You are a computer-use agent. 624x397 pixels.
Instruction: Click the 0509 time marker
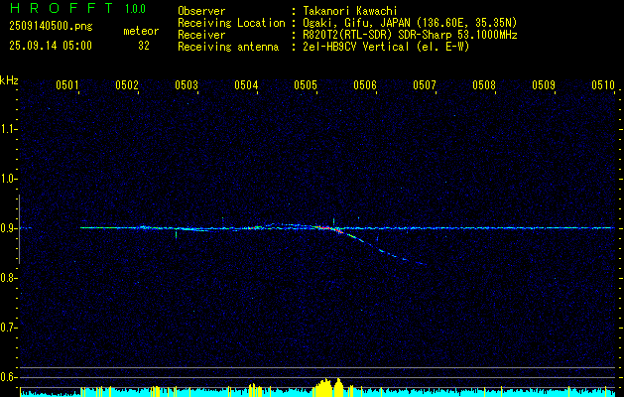[x=544, y=85]
